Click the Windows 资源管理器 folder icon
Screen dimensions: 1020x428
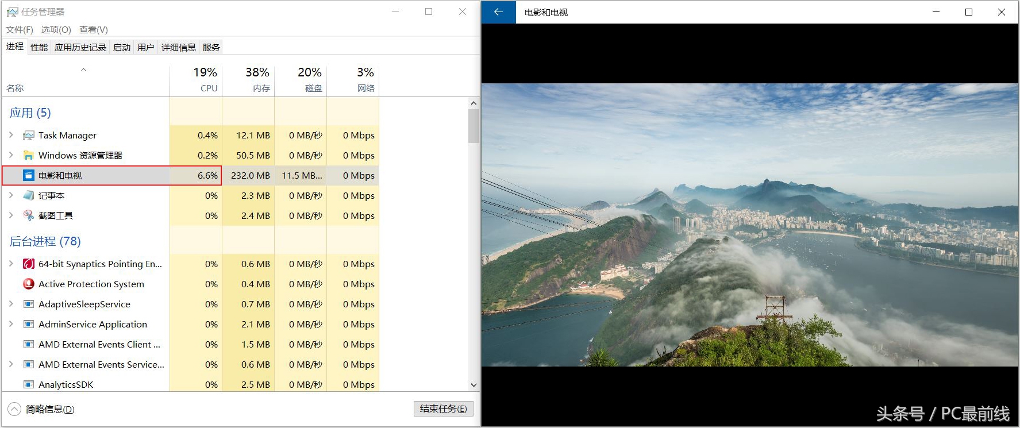[29, 156]
